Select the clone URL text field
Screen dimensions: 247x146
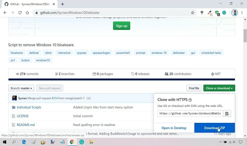190,113
